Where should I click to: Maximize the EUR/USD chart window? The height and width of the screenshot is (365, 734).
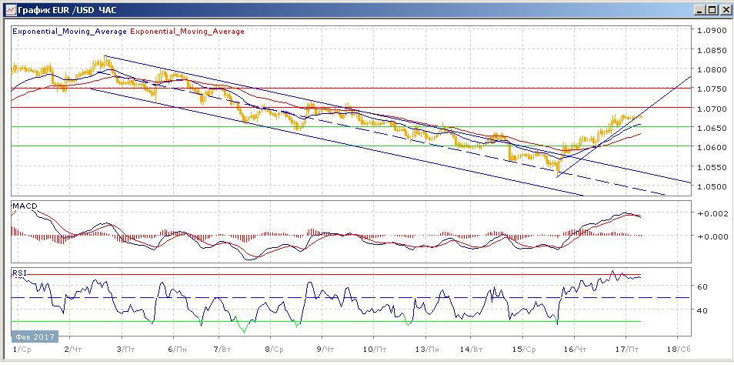pyautogui.click(x=712, y=10)
